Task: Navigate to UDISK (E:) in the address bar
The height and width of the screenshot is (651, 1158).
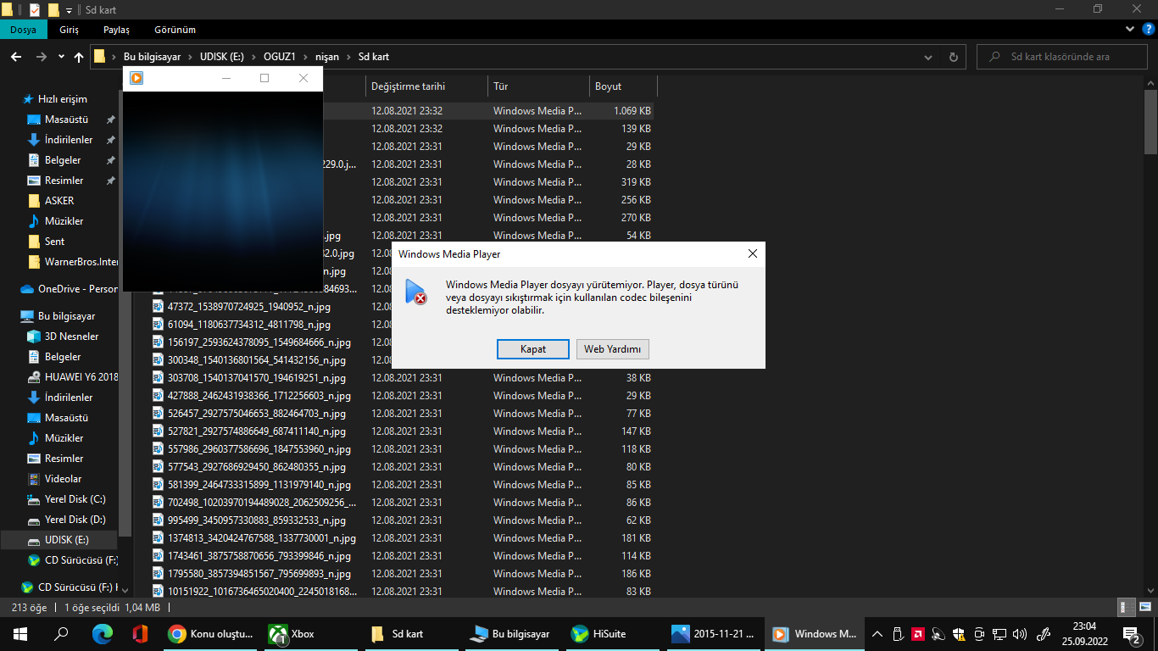Action: pyautogui.click(x=222, y=57)
